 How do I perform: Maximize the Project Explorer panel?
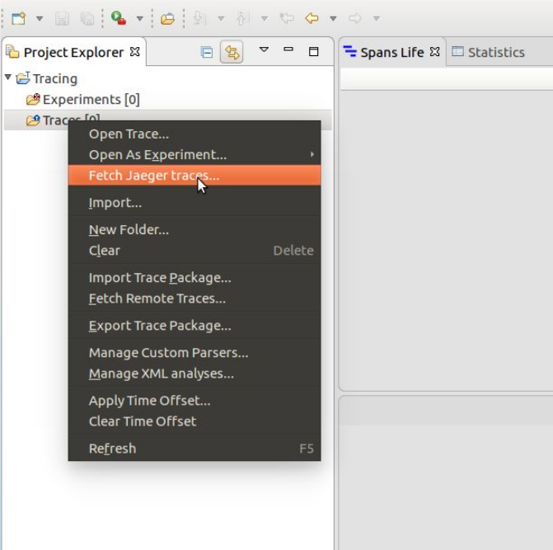click(313, 51)
